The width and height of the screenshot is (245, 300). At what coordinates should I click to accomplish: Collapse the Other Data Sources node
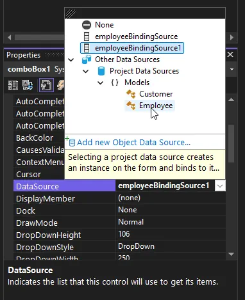point(71,59)
